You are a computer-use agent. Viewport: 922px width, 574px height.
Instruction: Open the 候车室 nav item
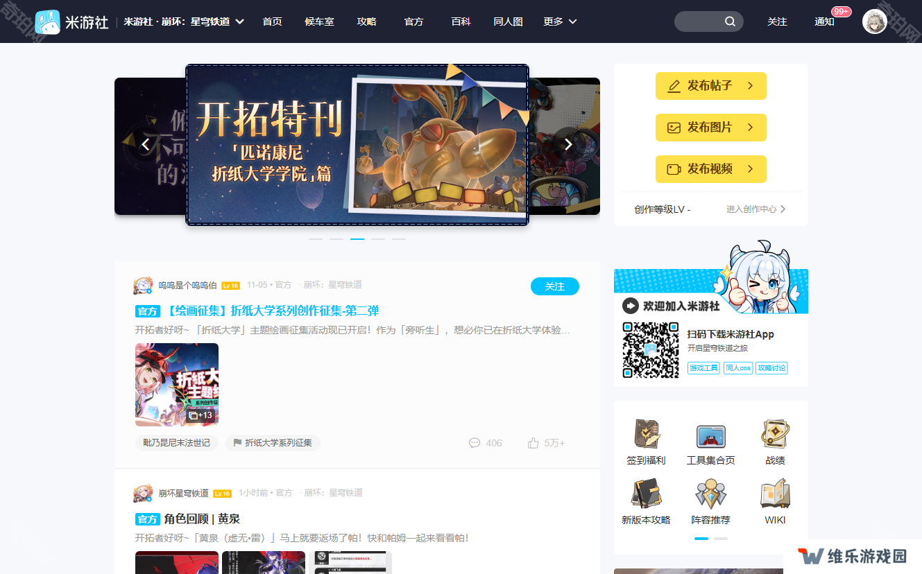click(x=319, y=21)
